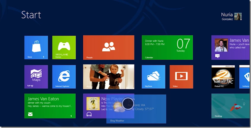Select the Bing Weather tile being dragged
The height and width of the screenshot is (128, 251).
(x=136, y=109)
